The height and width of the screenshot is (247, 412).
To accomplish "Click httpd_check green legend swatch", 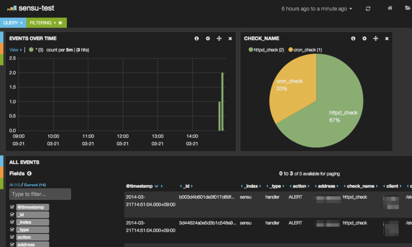I will (251, 49).
